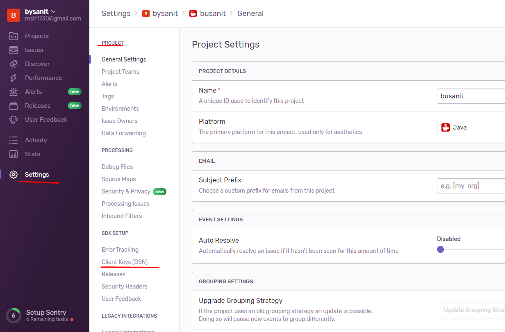Screen dimensions: 505x332
Task: Open User Feedback in main sidebar
Action: [x=46, y=120]
